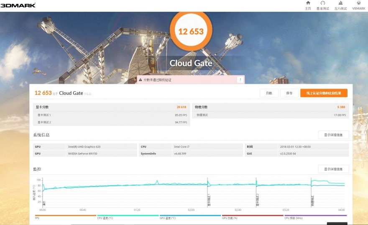The height and width of the screenshot is (225, 368).
Task: Click orange 线上认证分数和比较结果 button
Action: (x=324, y=93)
